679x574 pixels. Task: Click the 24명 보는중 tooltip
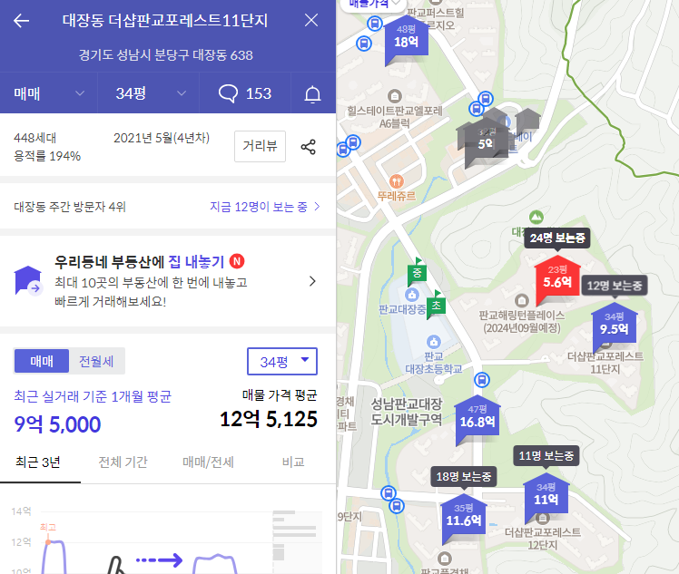tap(557, 238)
